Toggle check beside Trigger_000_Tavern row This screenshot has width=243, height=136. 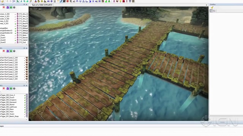coord(25,114)
